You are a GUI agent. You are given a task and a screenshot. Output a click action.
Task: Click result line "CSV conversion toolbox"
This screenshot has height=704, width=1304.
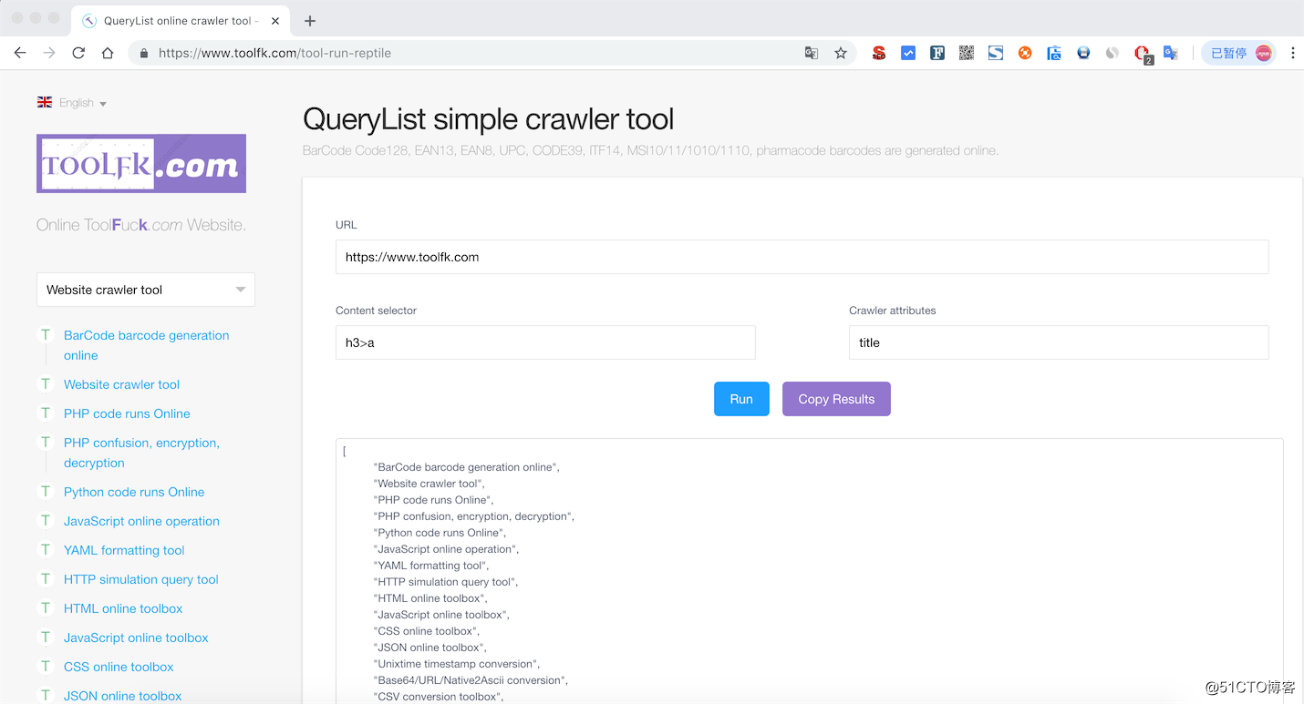coord(439,697)
